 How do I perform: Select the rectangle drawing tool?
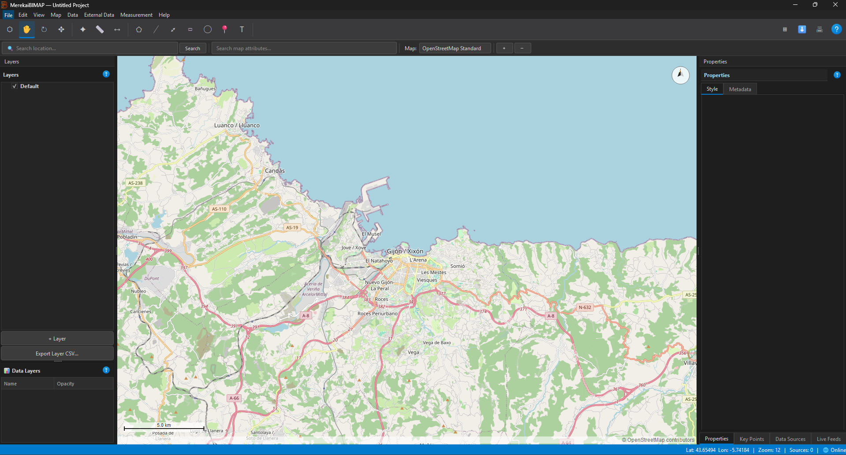pyautogui.click(x=190, y=30)
